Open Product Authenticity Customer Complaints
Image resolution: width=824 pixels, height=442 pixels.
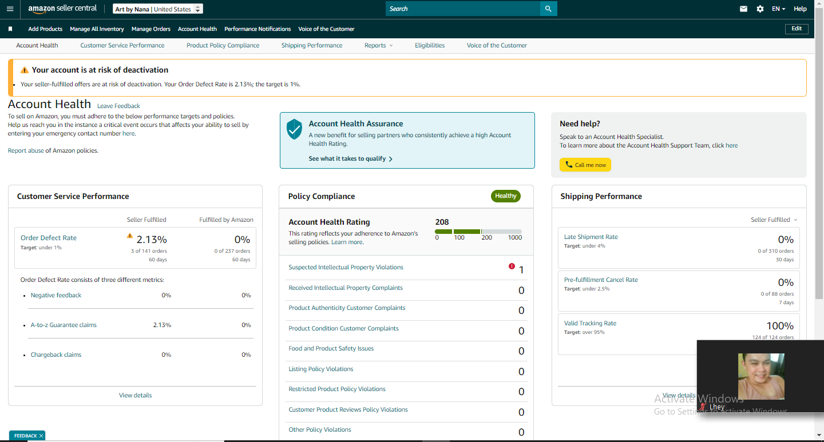[347, 308]
